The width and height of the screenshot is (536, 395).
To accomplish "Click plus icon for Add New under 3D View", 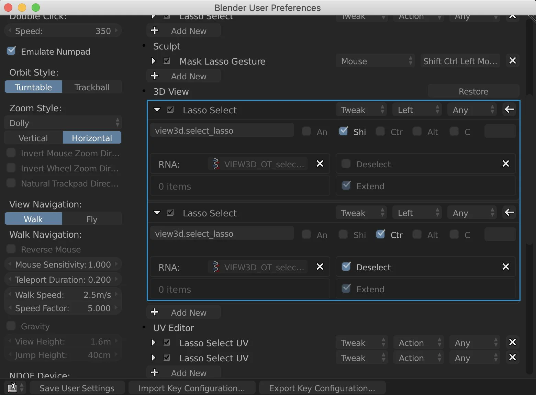I will tap(155, 312).
